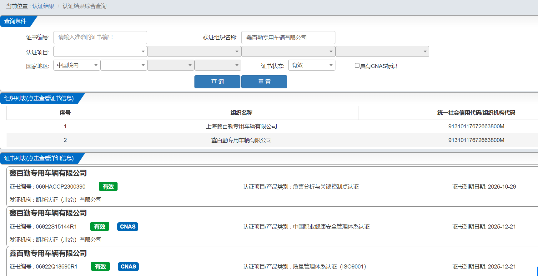
Task: Click credit code in row 1
Action: point(476,126)
